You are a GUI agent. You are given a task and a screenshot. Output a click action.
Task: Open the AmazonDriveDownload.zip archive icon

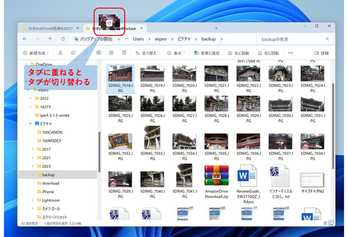click(x=217, y=175)
